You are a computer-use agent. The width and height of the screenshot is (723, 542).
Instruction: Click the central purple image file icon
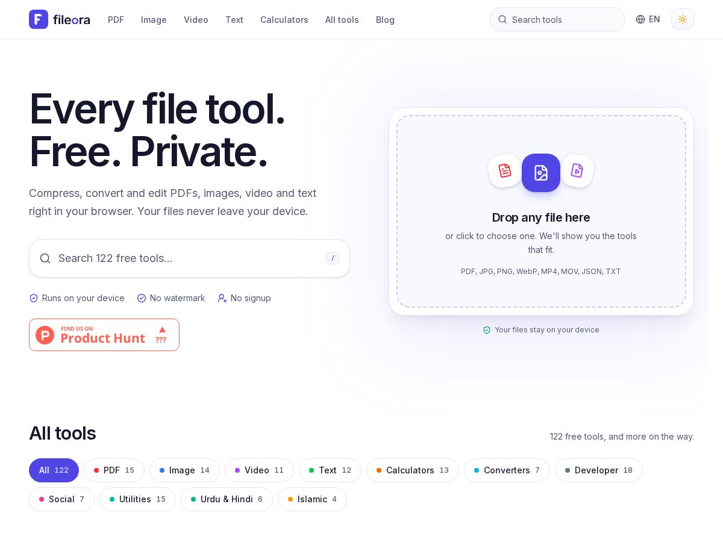coord(541,173)
